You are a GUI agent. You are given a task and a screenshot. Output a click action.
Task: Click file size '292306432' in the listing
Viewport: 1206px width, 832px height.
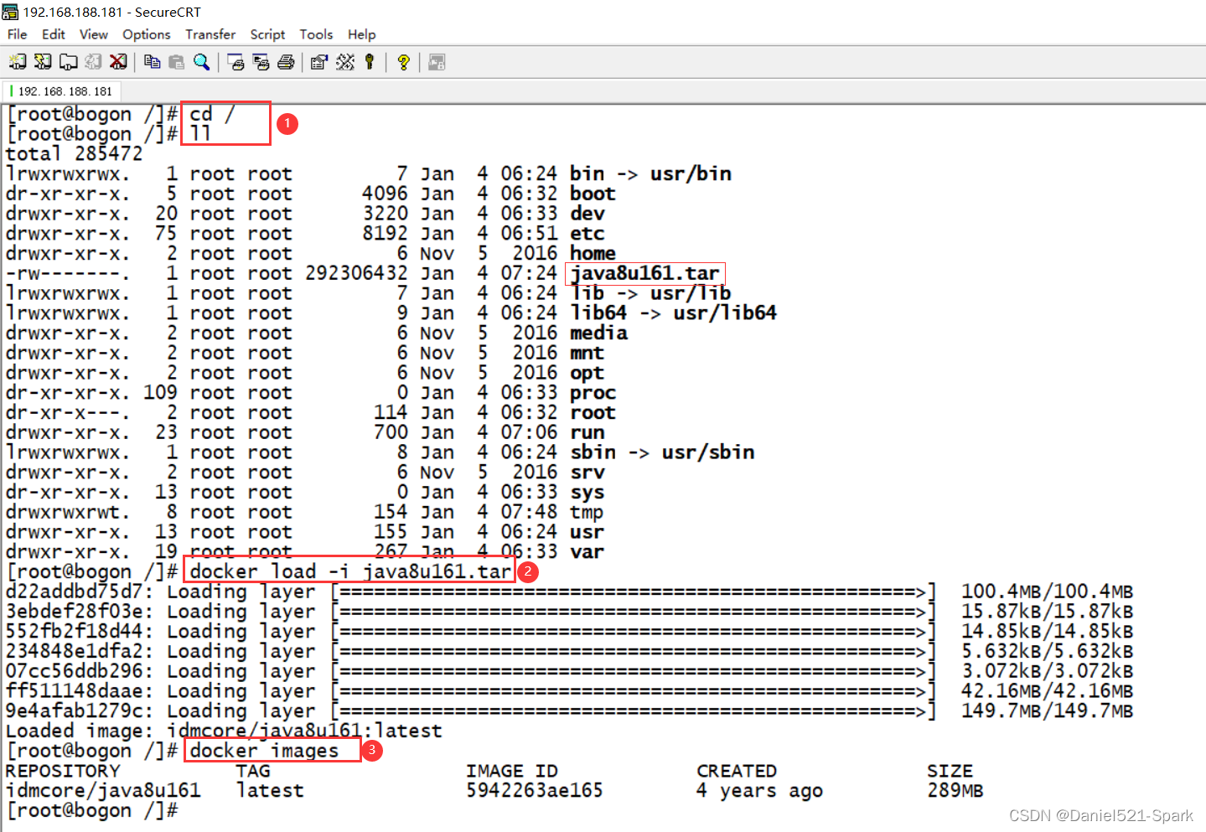coord(356,274)
